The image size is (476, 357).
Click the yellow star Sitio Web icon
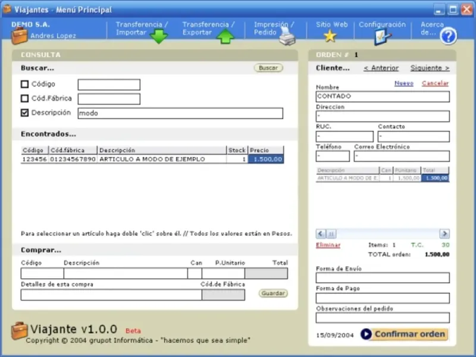pos(330,36)
